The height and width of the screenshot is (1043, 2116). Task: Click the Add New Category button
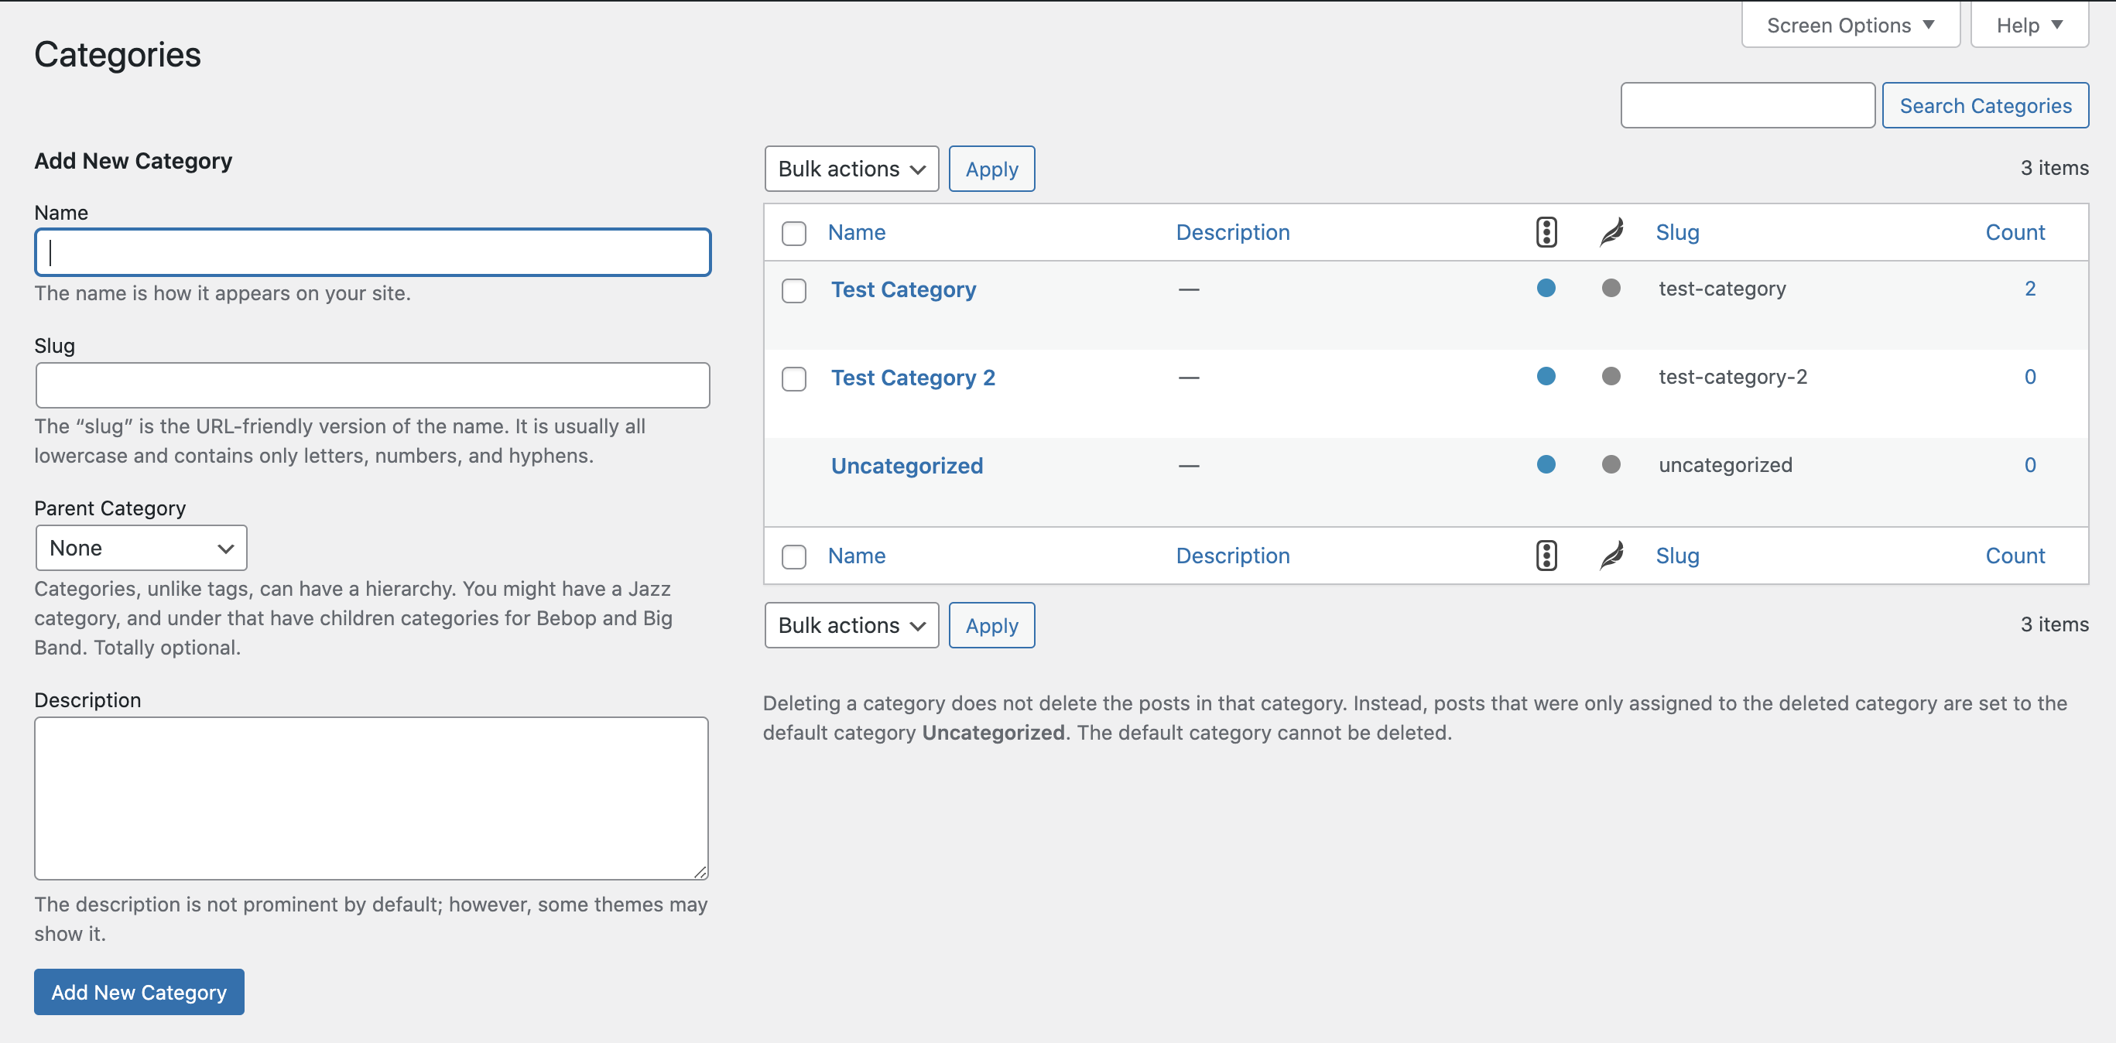[139, 992]
